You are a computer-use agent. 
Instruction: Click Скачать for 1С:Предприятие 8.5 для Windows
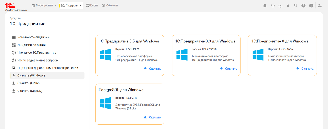[152, 69]
